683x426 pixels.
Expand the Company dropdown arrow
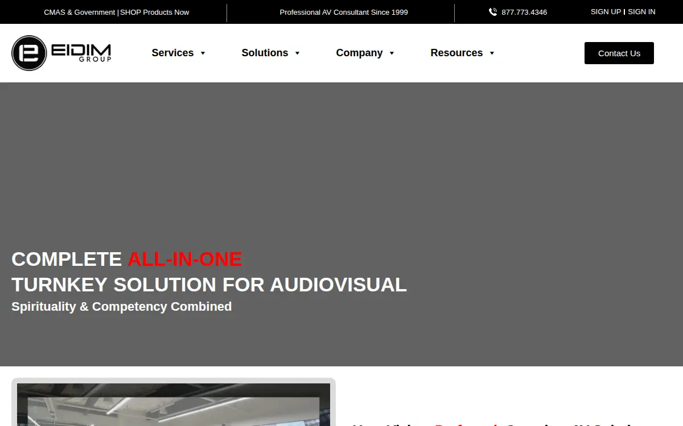click(x=392, y=53)
